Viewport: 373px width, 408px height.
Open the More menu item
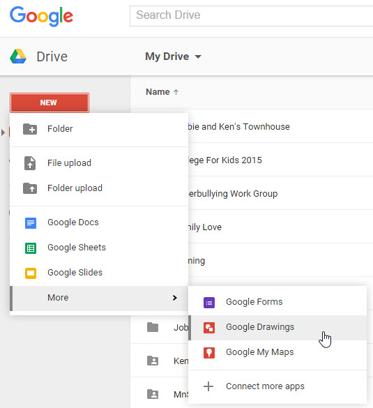pos(99,299)
